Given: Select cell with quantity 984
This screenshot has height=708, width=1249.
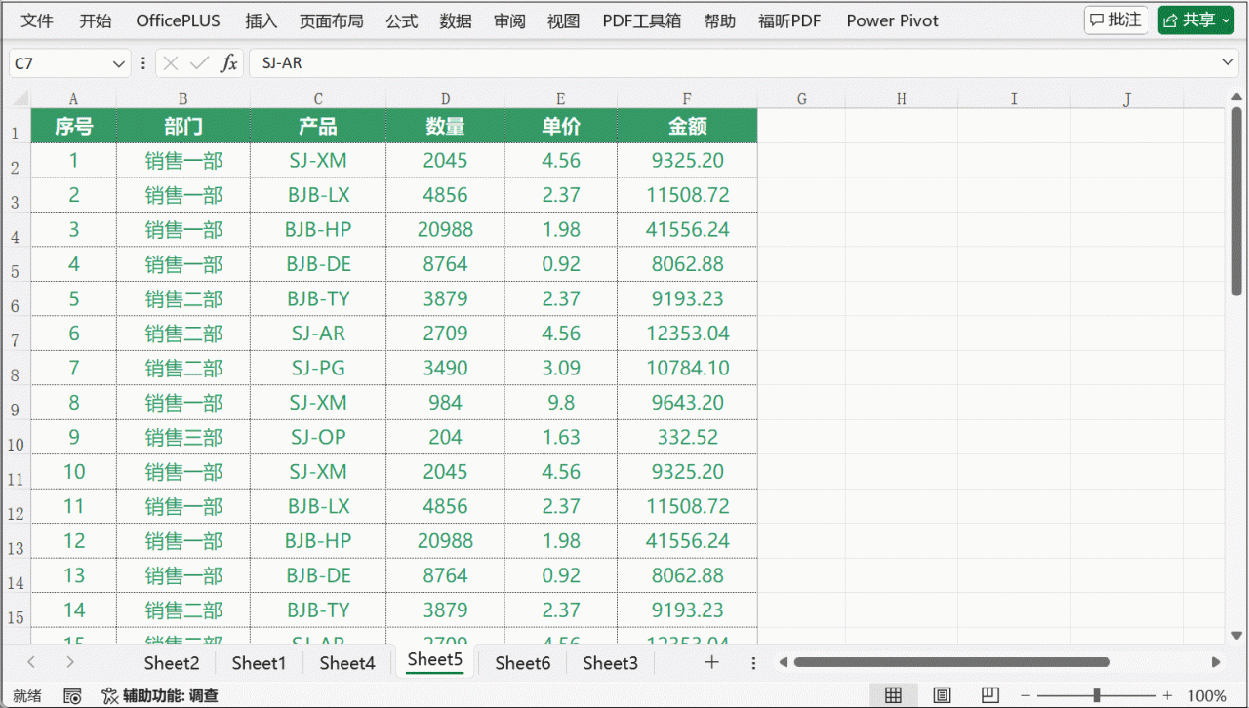Looking at the screenshot, I should point(445,403).
